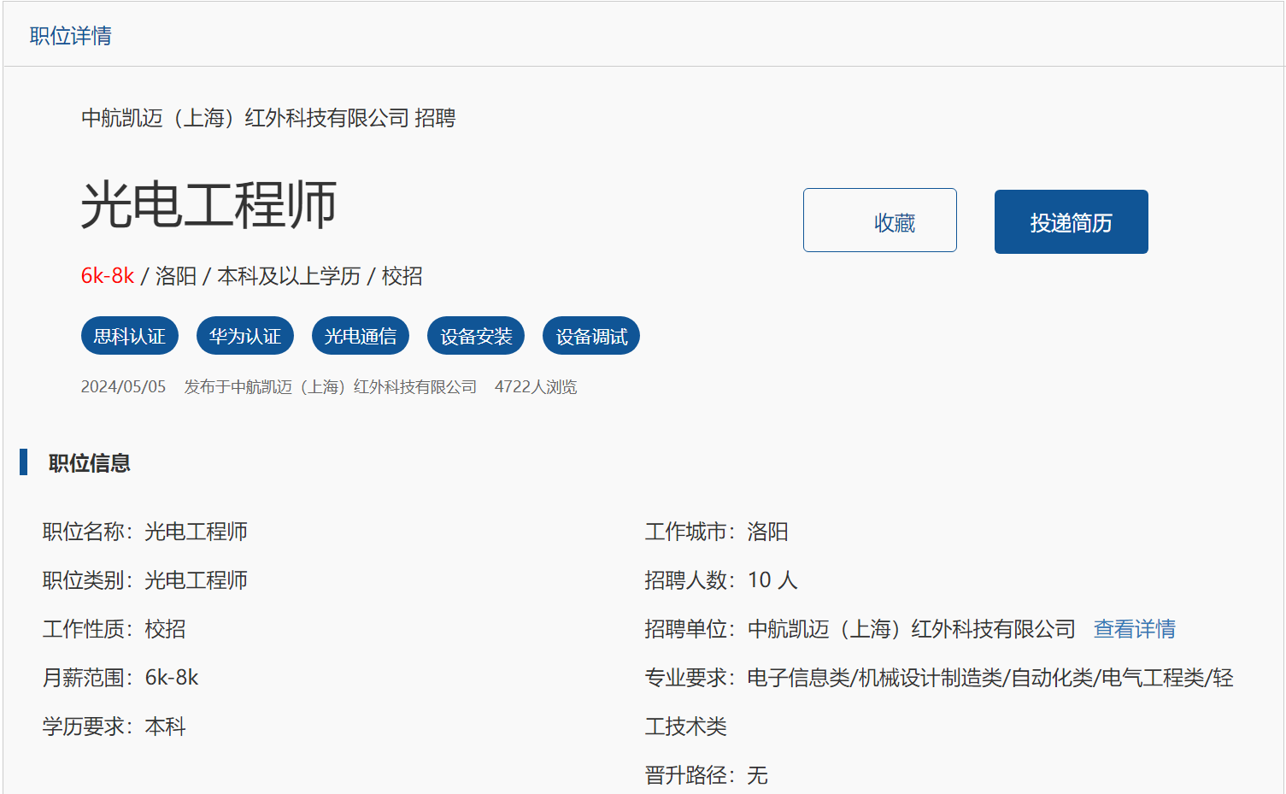Image resolution: width=1286 pixels, height=794 pixels.
Task: Click the 专业要求 field text
Action: 938,678
